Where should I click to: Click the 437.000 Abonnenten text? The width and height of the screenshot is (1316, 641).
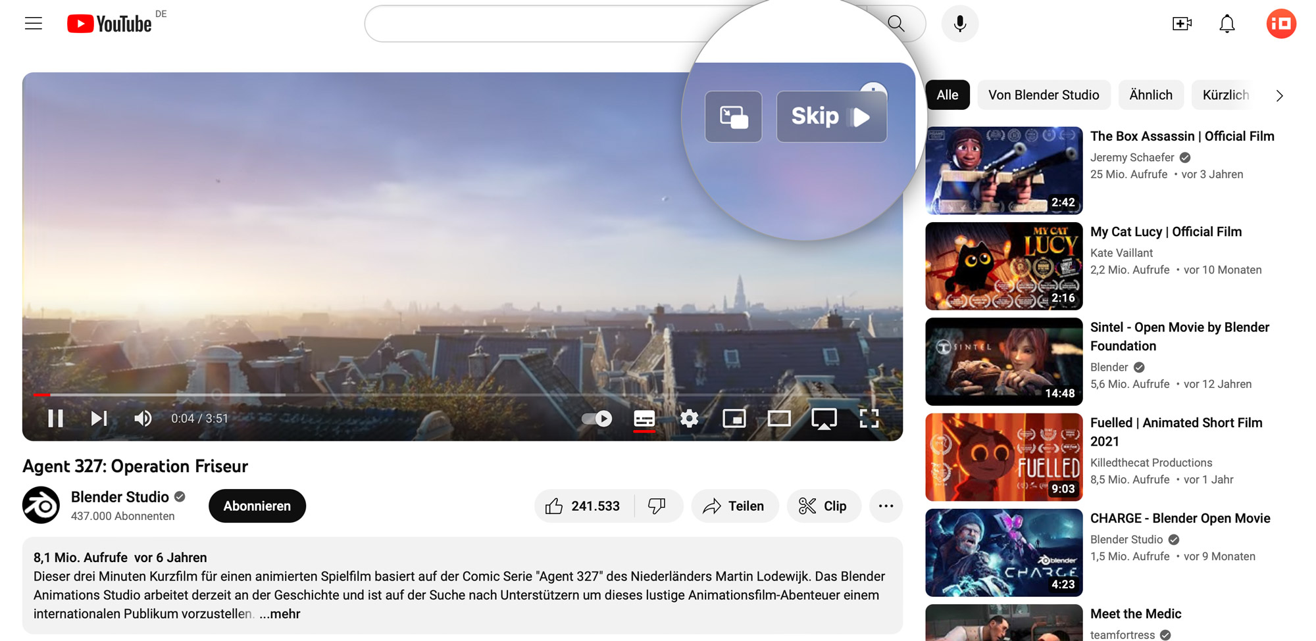123,517
